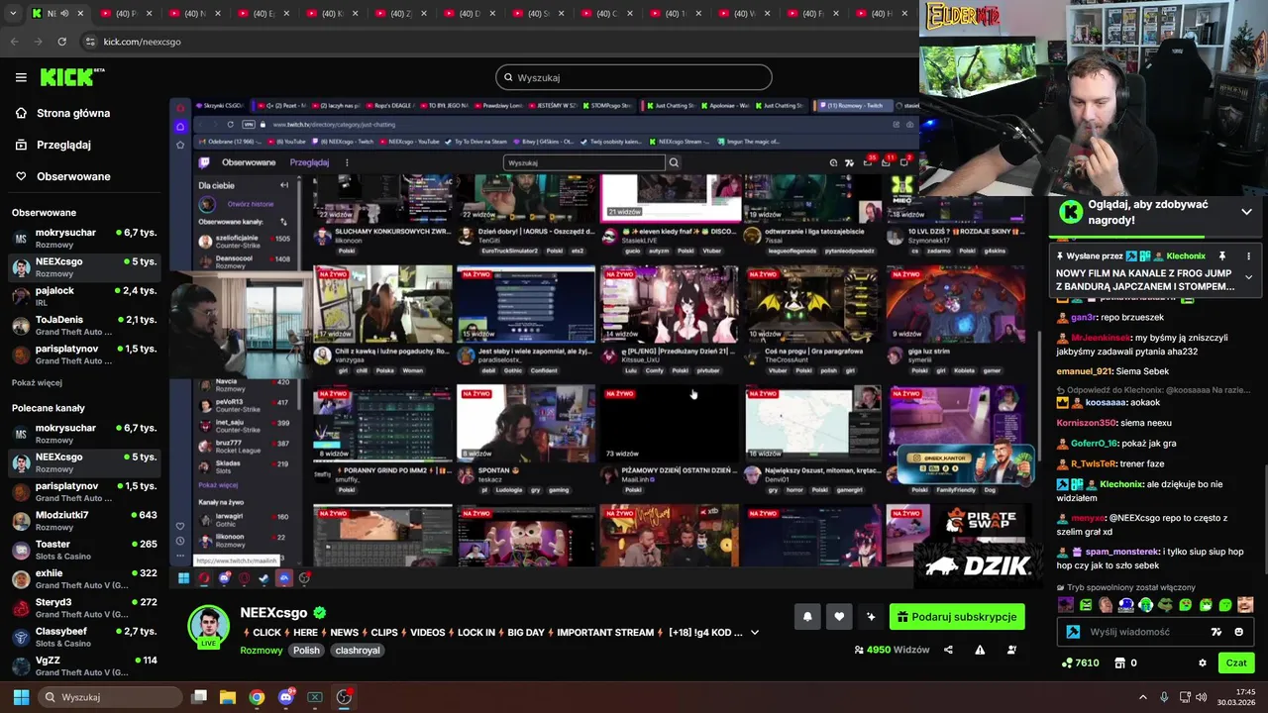Open the chat translation icon

(x=1216, y=632)
